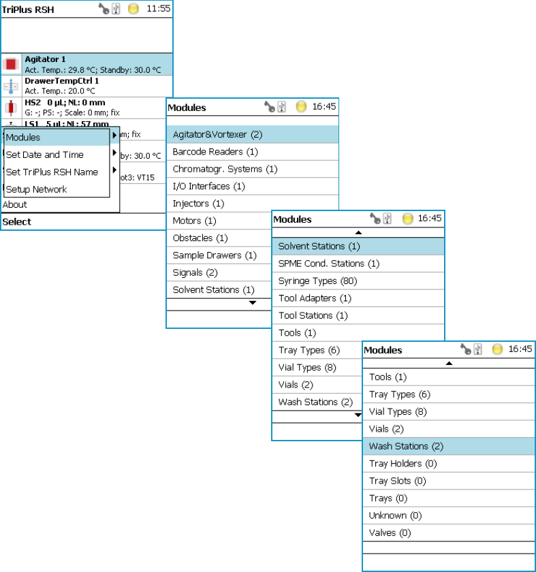Click USB icon in Agitator&Vortexer modules window
The width and height of the screenshot is (536, 572).
(282, 106)
